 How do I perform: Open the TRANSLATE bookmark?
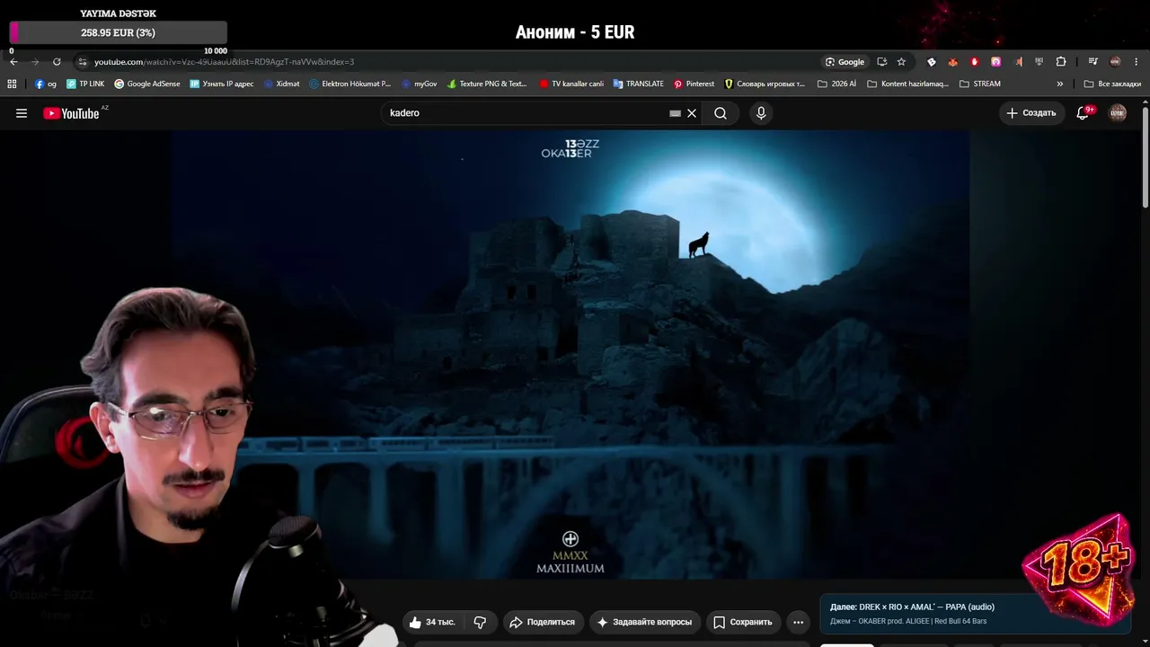click(639, 84)
